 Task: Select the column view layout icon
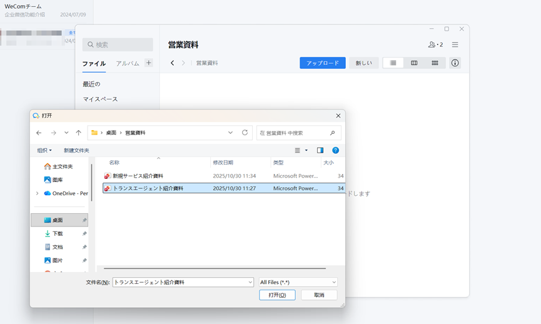coord(414,63)
